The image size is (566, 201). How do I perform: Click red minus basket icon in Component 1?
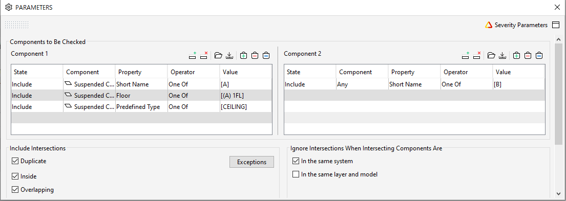[x=255, y=55]
